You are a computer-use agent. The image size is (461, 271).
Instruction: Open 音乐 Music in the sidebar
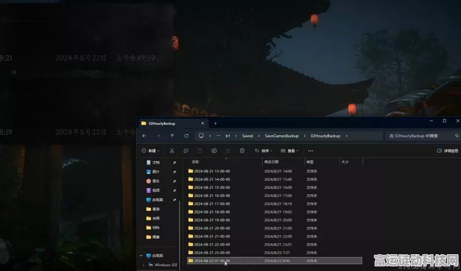coord(156,181)
